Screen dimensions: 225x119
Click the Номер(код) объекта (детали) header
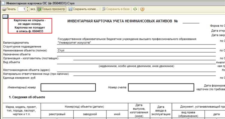[x=84, y=107]
